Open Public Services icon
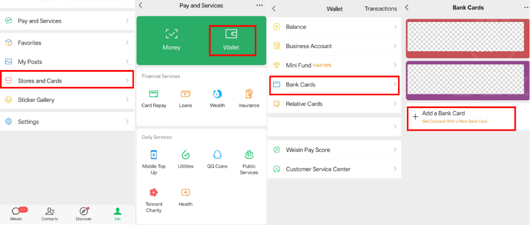Image resolution: width=530 pixels, height=225 pixels. point(249,155)
